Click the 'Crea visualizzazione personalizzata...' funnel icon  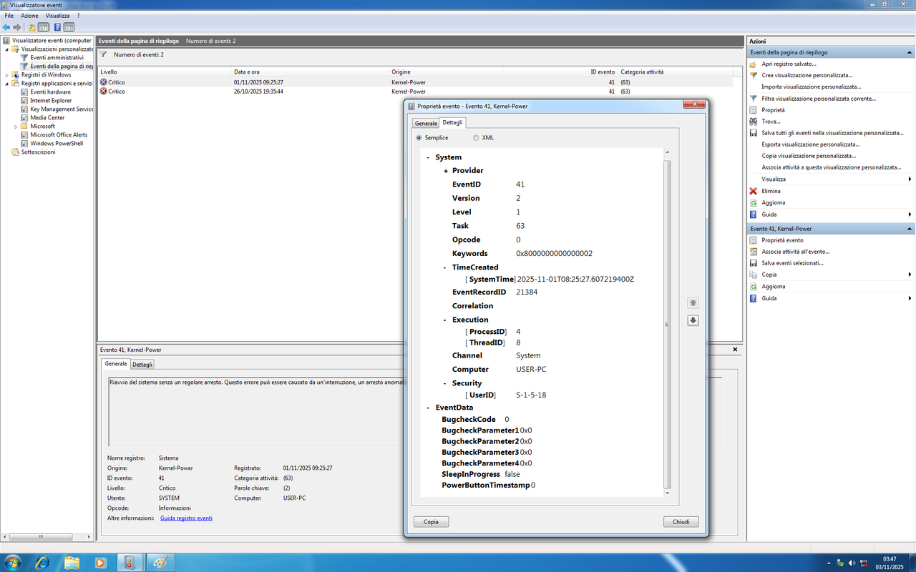(753, 75)
